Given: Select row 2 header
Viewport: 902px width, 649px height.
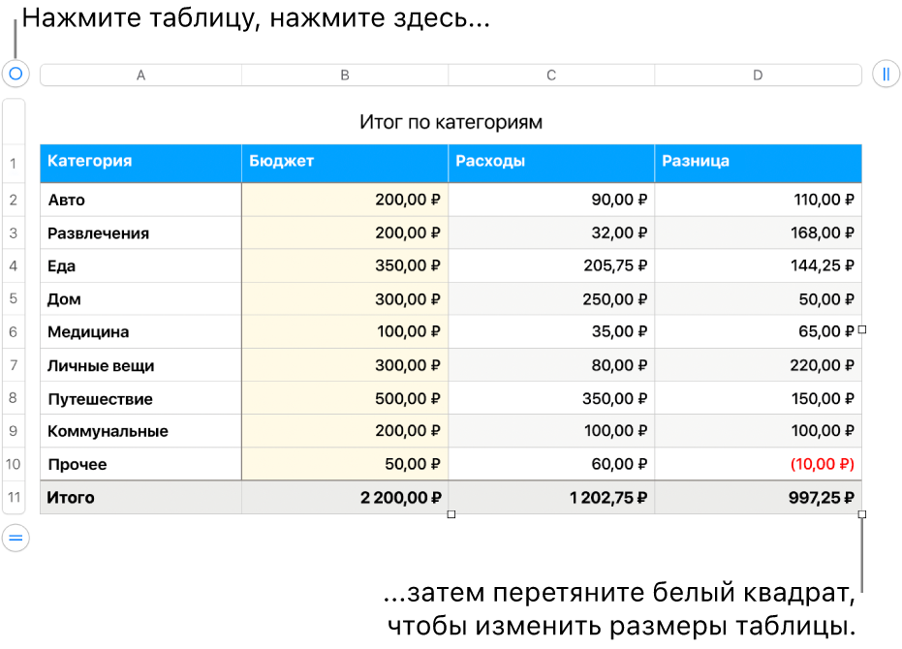Looking at the screenshot, I should tap(14, 200).
